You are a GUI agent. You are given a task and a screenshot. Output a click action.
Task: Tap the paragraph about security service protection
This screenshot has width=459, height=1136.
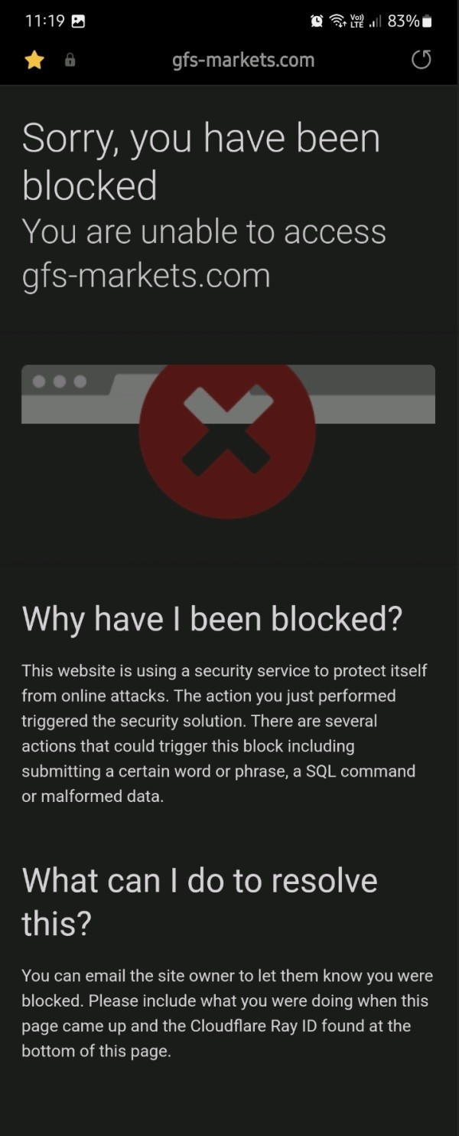pos(224,733)
